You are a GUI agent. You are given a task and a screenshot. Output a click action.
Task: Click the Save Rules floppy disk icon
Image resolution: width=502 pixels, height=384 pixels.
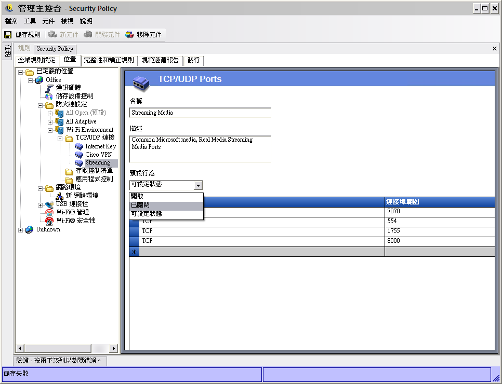pyautogui.click(x=8, y=35)
